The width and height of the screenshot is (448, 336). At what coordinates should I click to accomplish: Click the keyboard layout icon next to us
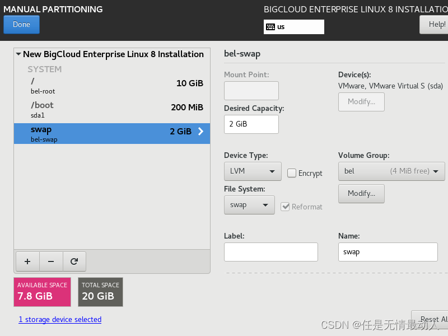tap(270, 27)
